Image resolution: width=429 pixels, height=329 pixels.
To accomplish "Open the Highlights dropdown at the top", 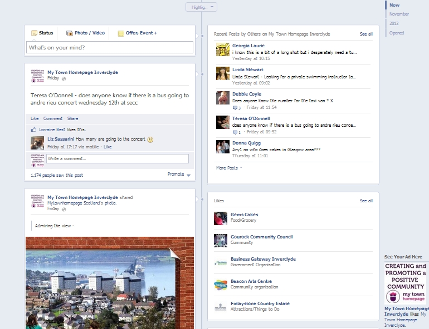I will [x=201, y=7].
